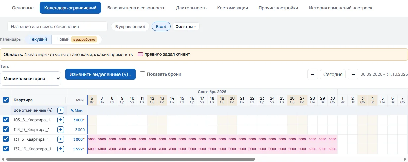This screenshot has height=162, width=408.
Task: Click min price '5522*' for 137_16_Квартира_1
Action: 79,149
